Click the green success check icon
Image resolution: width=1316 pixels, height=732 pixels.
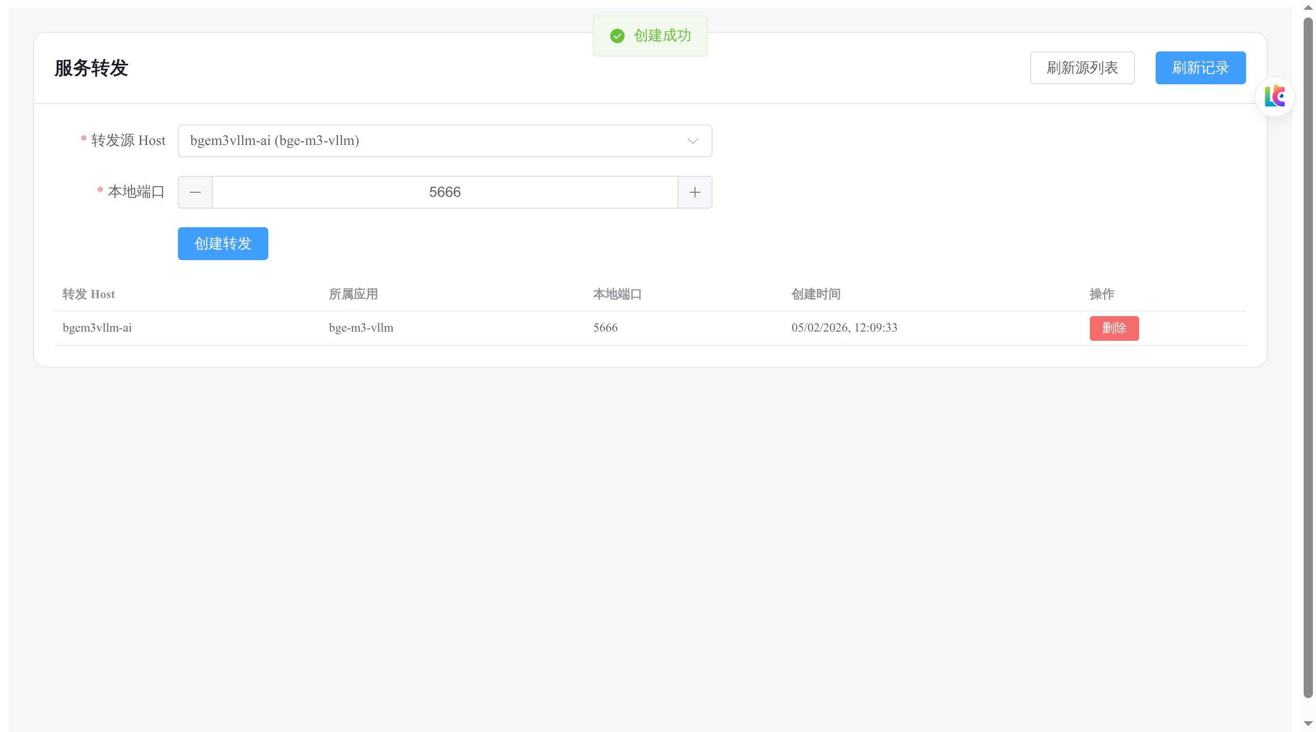point(617,36)
